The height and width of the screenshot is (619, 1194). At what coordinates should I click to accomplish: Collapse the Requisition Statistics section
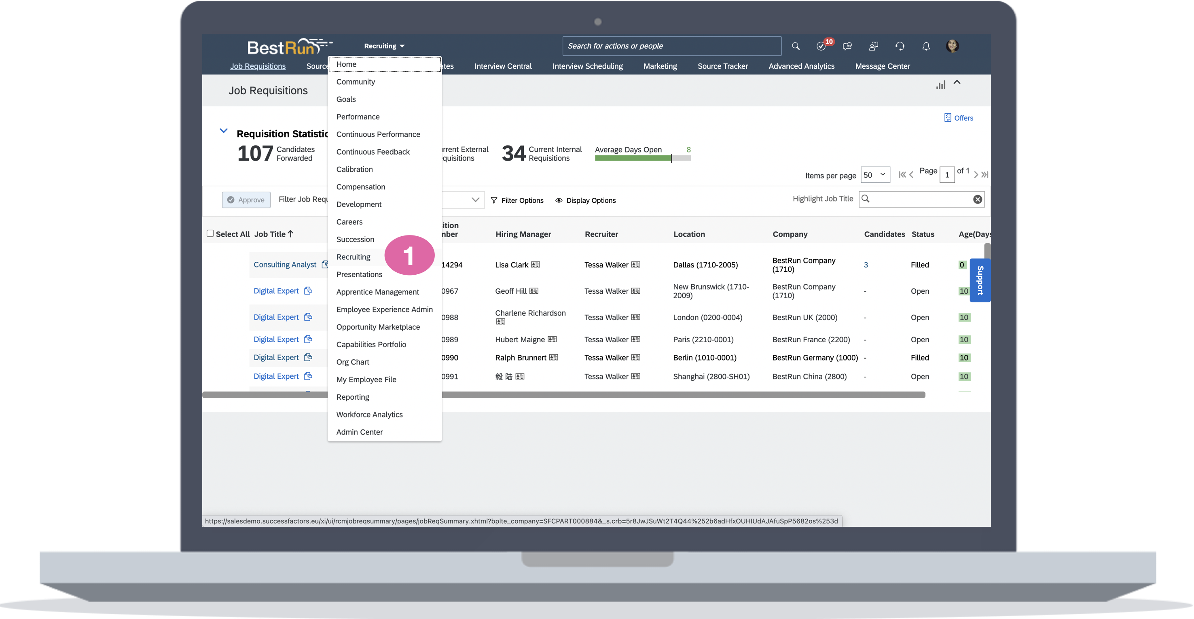(x=223, y=131)
